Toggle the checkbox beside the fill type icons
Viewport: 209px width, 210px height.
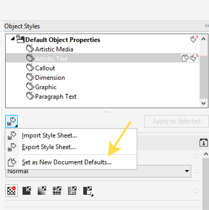click(196, 191)
